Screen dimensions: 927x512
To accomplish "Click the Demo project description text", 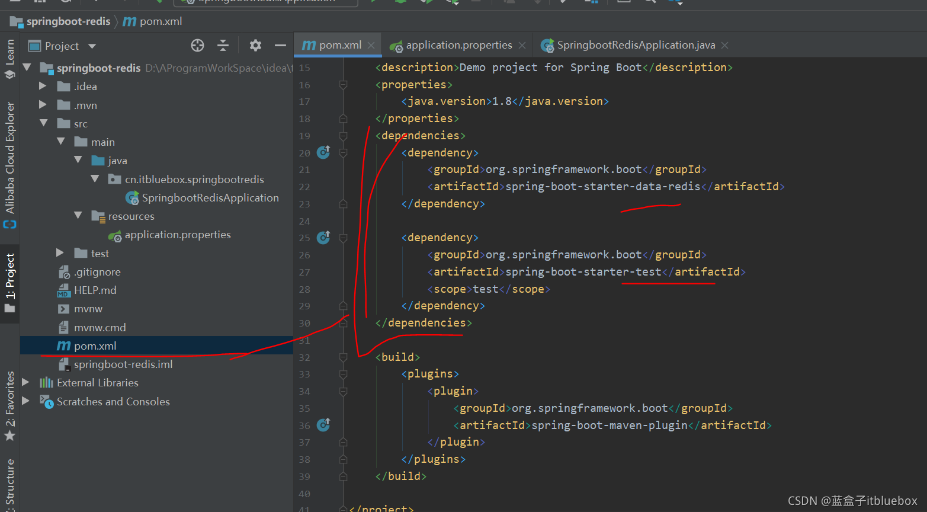I will click(550, 68).
